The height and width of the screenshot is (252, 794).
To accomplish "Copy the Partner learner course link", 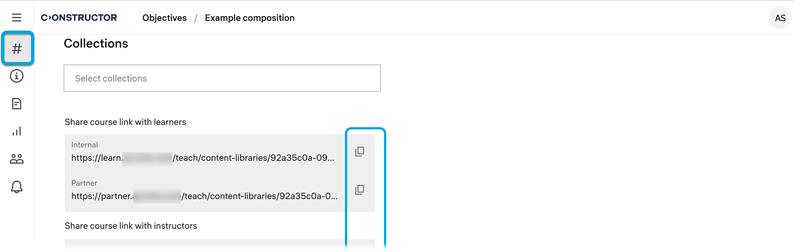I will (359, 190).
